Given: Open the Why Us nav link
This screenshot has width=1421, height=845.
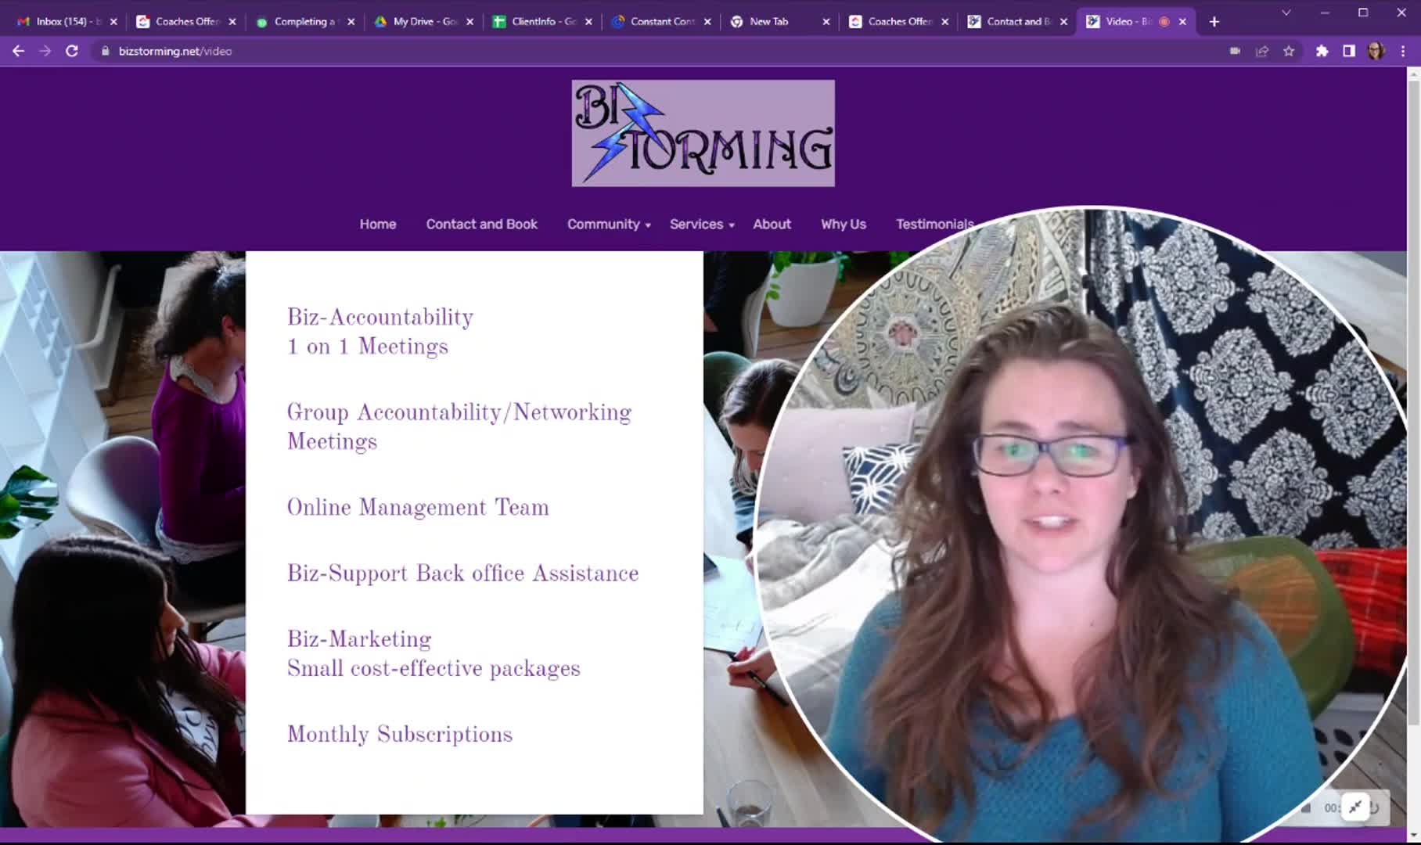Looking at the screenshot, I should (844, 225).
